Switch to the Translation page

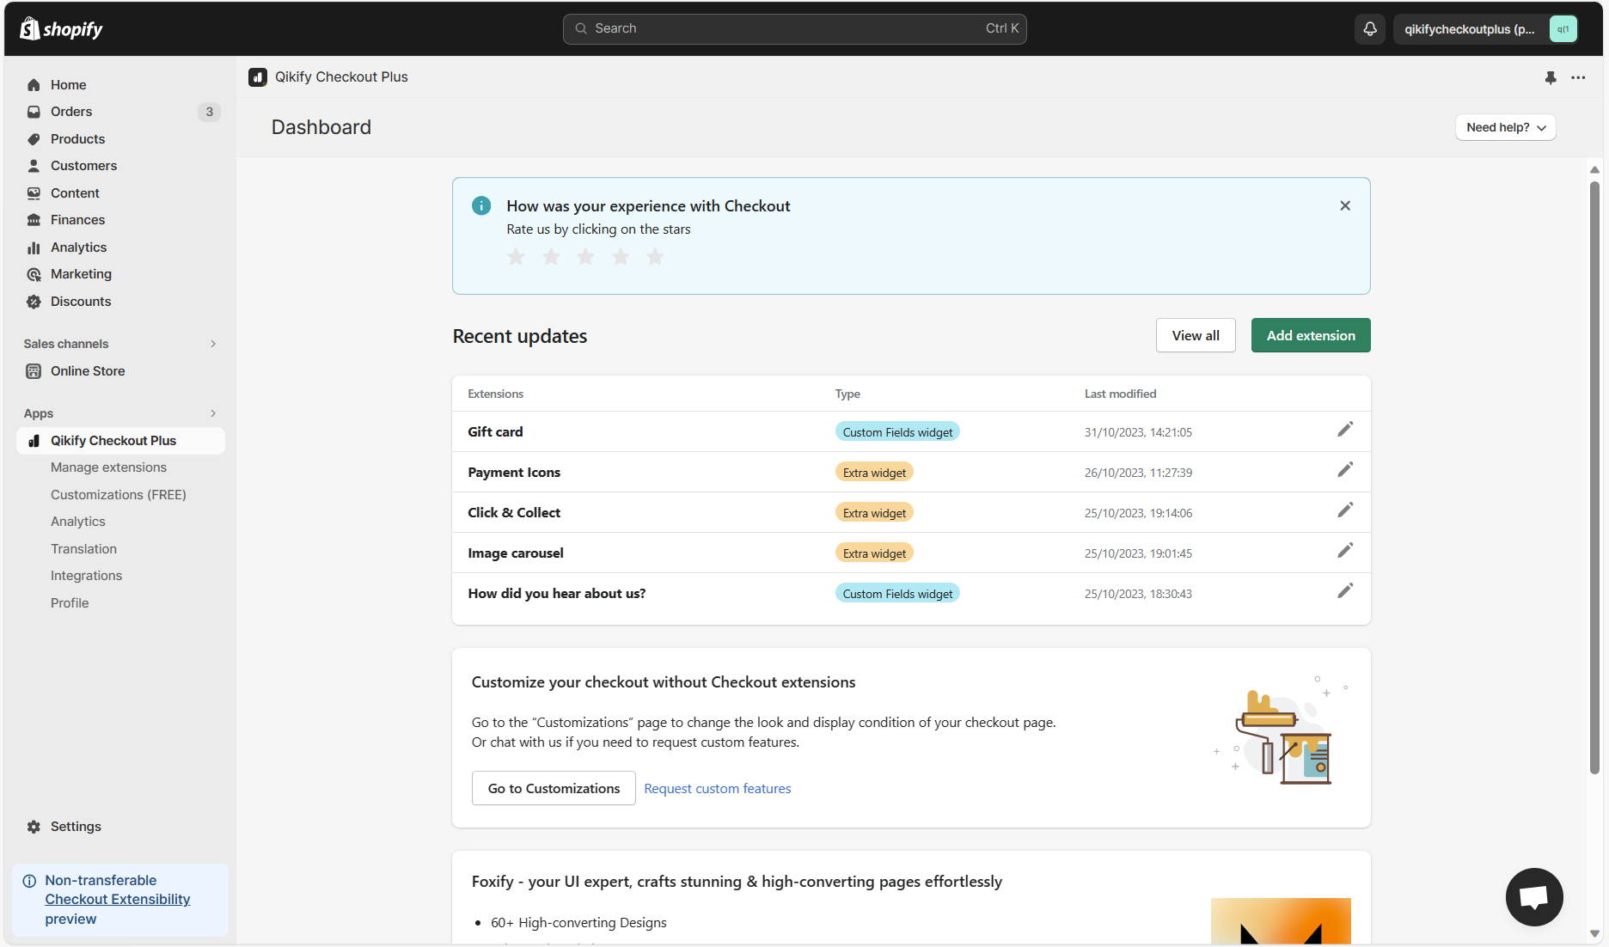pyautogui.click(x=83, y=548)
